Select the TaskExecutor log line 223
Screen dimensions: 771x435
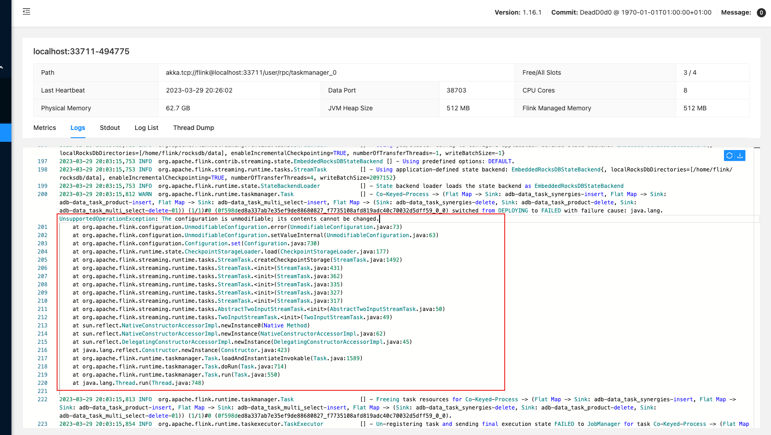click(x=404, y=424)
